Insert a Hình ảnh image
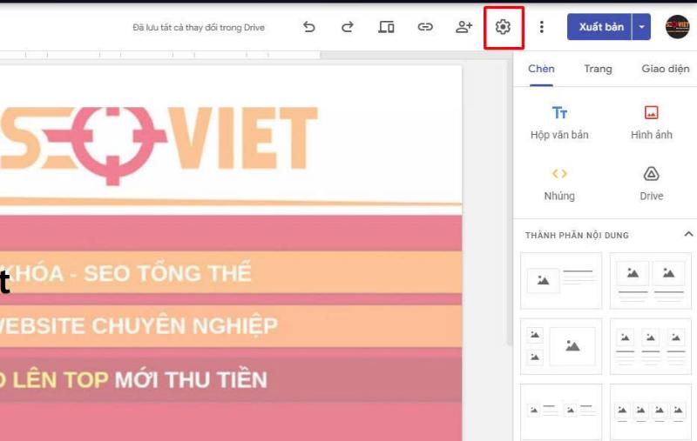697x441 pixels. pyautogui.click(x=651, y=123)
